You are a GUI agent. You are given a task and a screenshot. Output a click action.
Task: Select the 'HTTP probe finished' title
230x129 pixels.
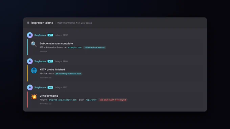[52, 69]
